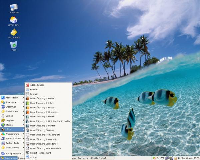
Task: Open the Trash desktop icon
Action: tap(14, 46)
